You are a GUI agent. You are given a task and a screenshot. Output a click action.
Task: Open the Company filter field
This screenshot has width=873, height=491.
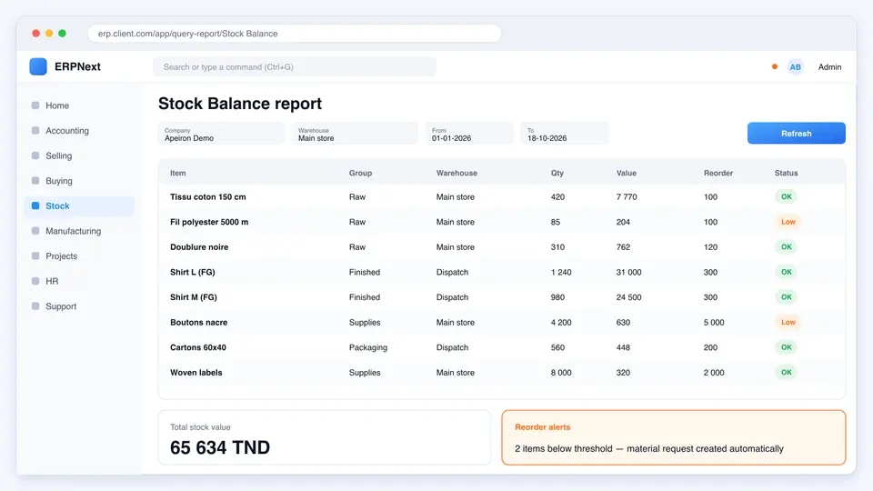coord(221,134)
